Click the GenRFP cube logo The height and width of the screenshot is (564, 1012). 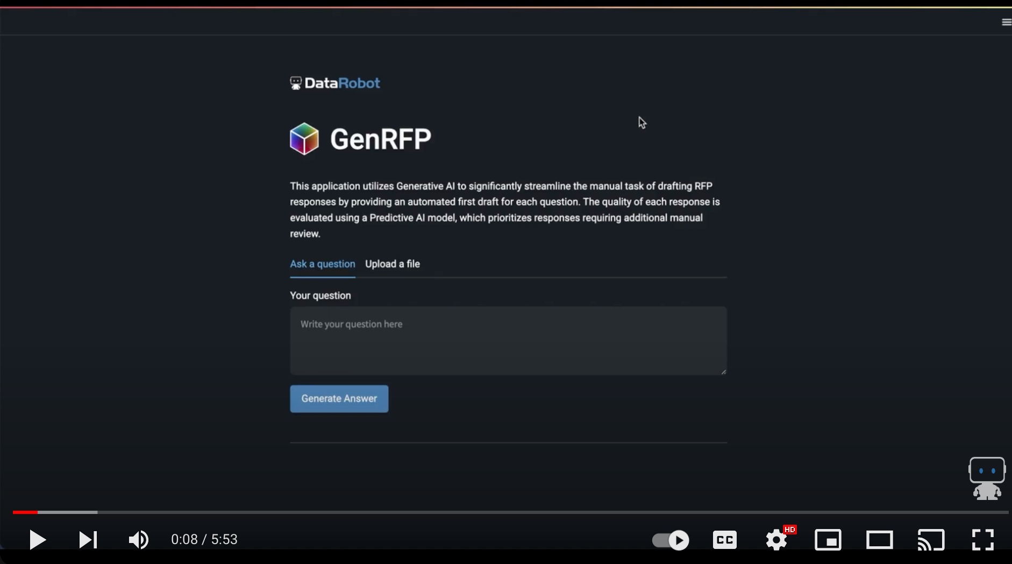pyautogui.click(x=304, y=139)
